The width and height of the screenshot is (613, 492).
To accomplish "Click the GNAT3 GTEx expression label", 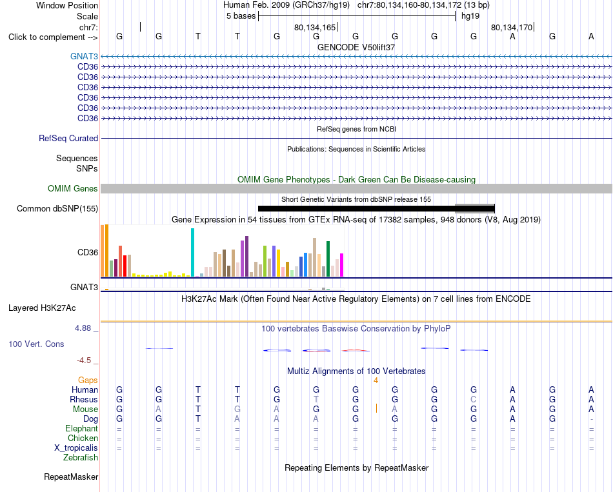I will click(84, 287).
